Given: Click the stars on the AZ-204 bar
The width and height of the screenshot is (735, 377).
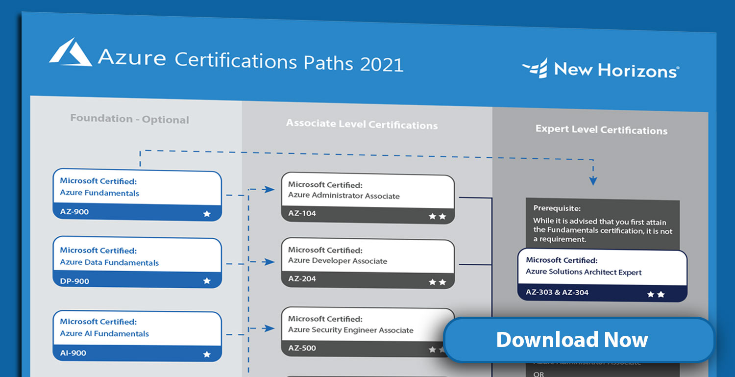Looking at the screenshot, I should (x=438, y=282).
